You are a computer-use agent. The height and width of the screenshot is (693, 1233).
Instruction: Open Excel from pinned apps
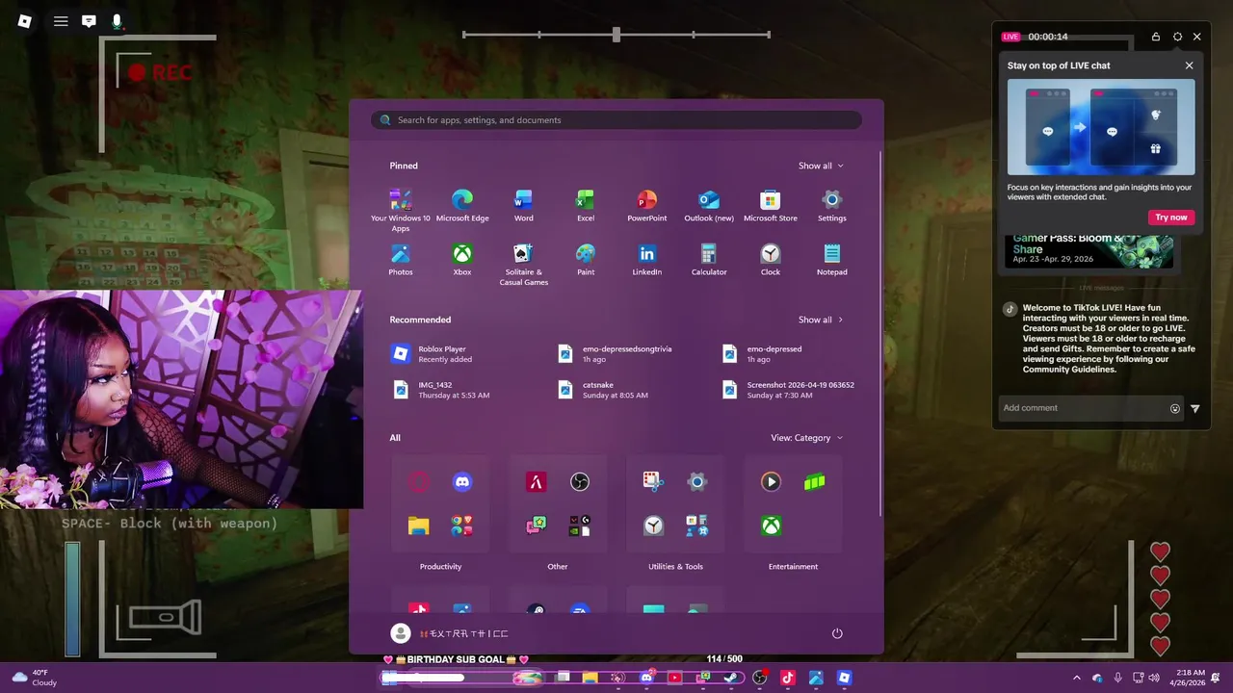pyautogui.click(x=585, y=206)
